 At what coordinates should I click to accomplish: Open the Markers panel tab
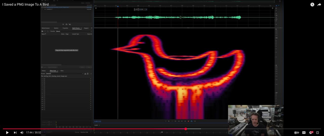coord(56,28)
